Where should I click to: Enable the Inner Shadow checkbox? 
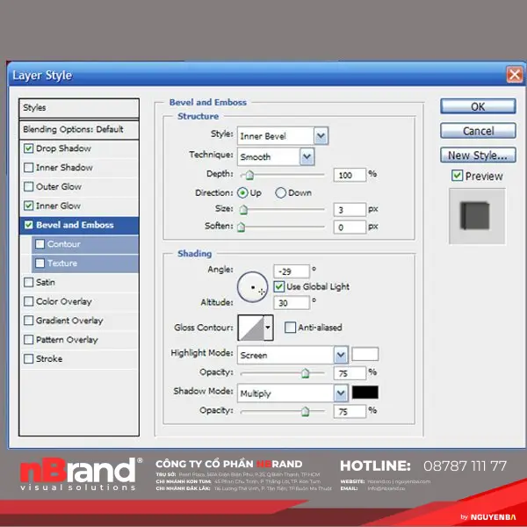[29, 168]
